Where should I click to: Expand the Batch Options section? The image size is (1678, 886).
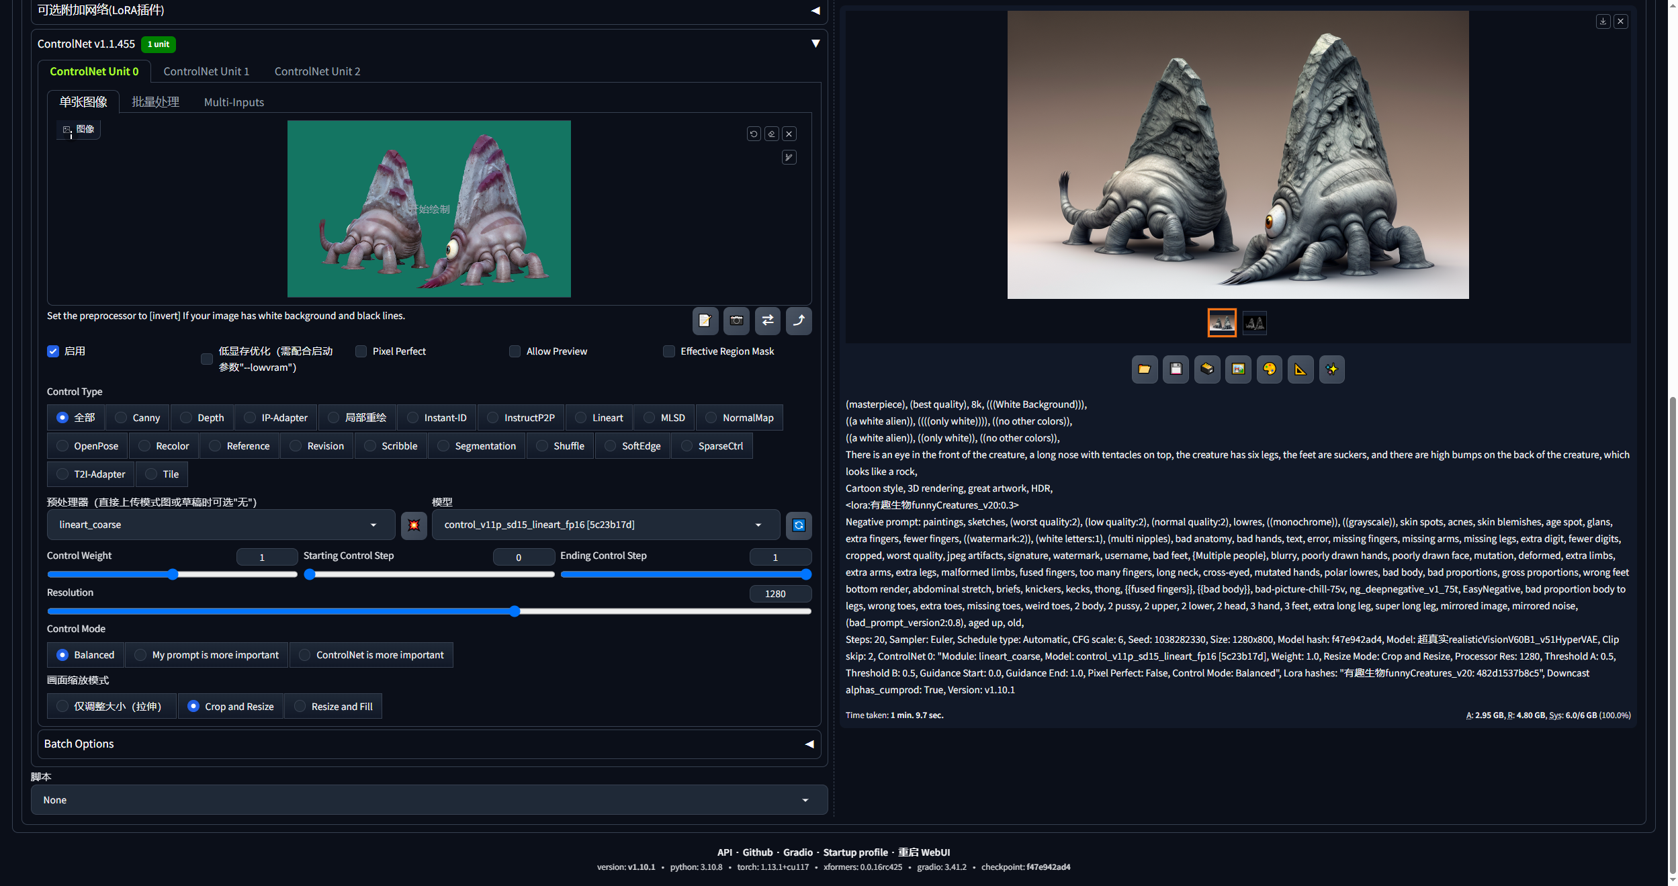click(429, 744)
